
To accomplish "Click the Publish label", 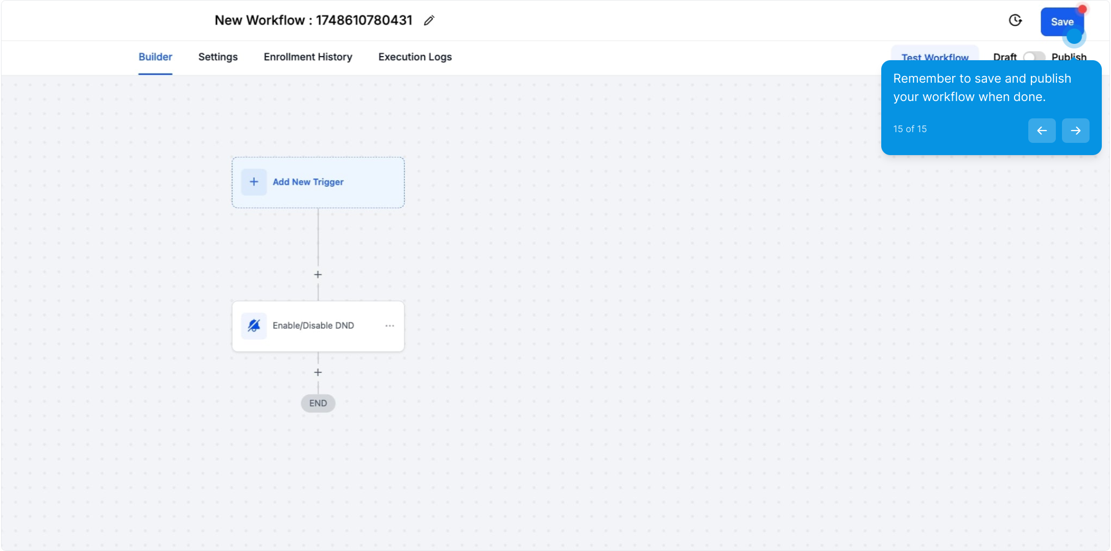I will pyautogui.click(x=1069, y=57).
